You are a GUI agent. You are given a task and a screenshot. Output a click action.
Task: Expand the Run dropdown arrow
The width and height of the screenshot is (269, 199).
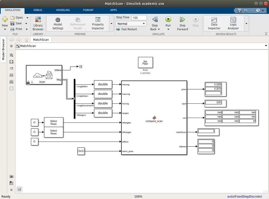[168, 29]
